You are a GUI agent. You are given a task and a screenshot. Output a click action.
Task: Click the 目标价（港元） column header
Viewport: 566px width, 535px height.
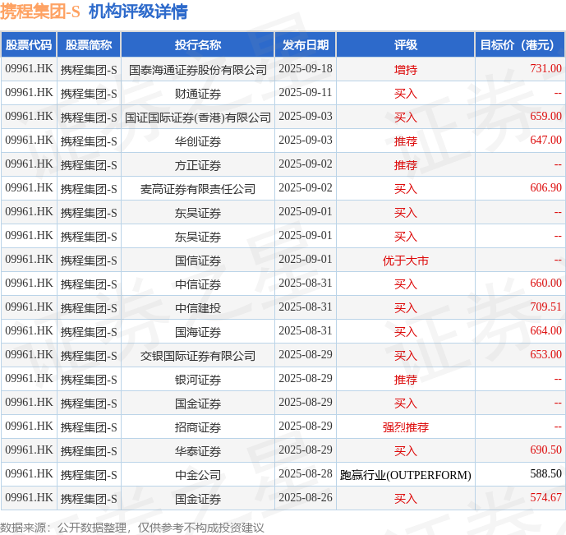pyautogui.click(x=520, y=44)
